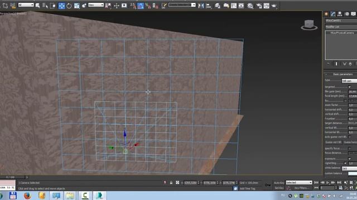
Task: Open the Modifier List dropdown
Action: click(x=341, y=27)
